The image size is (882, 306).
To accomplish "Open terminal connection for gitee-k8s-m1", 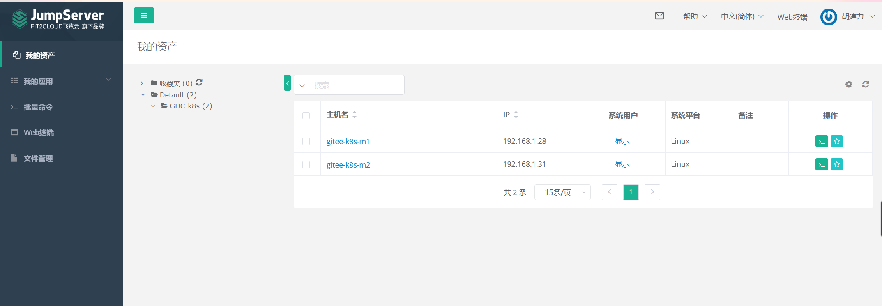I will pos(822,141).
